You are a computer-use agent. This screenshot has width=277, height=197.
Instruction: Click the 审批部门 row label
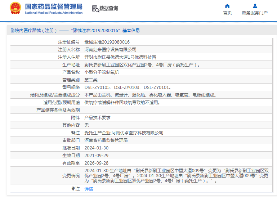(71, 140)
